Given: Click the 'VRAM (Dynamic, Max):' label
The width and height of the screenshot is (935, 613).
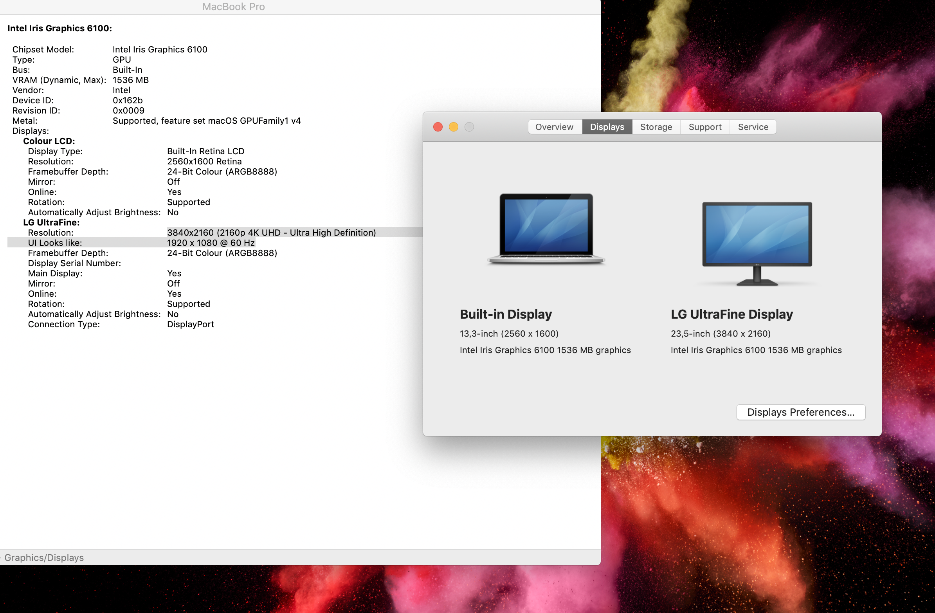Looking at the screenshot, I should (59, 80).
